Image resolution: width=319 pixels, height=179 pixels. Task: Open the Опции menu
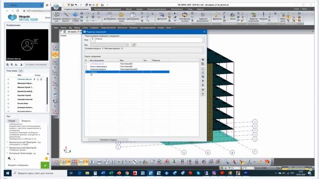[x=160, y=28]
